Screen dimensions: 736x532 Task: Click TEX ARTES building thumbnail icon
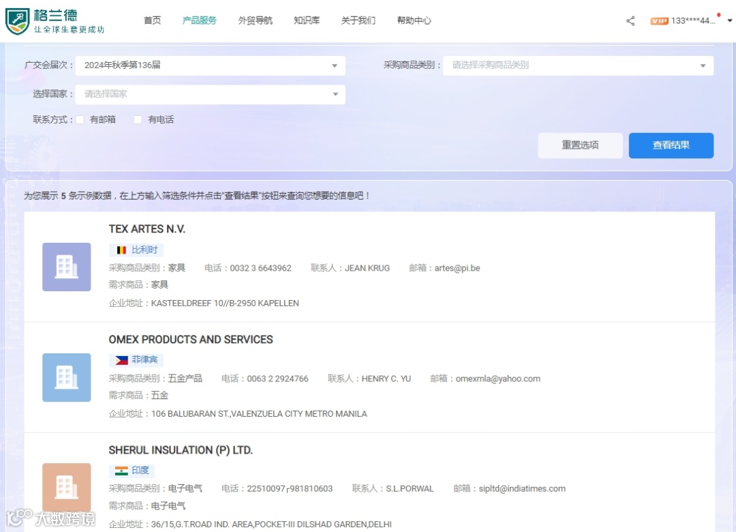click(67, 267)
